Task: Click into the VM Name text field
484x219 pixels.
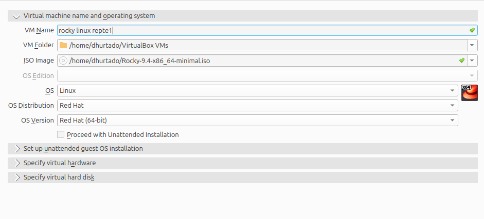Action: pos(257,30)
